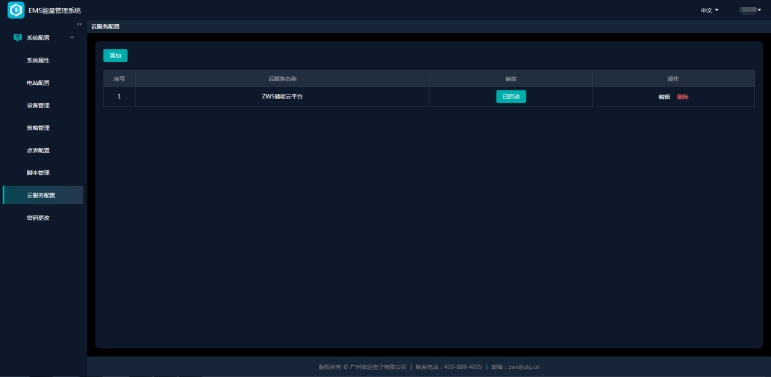Viewport: 771px width, 377px height.
Task: Click the 使能 column header
Action: pos(511,79)
